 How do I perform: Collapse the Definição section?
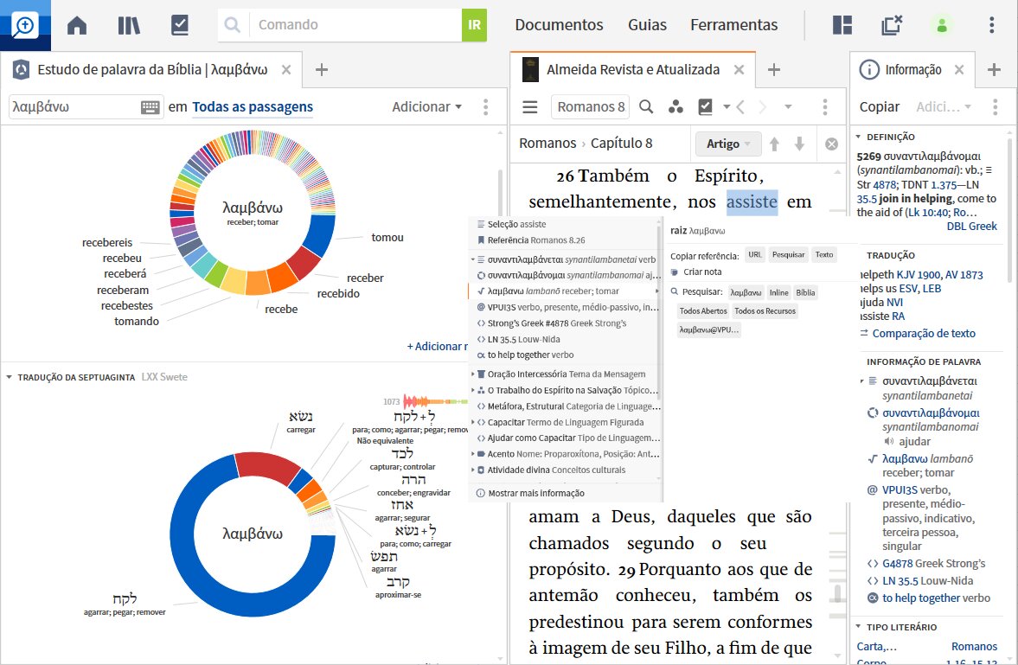coord(858,137)
